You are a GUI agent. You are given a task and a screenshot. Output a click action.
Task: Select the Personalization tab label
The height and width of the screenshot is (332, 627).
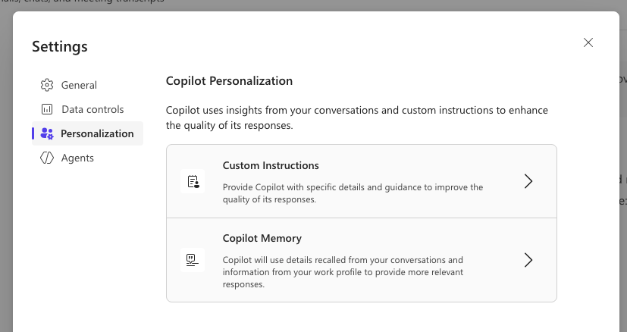(97, 133)
